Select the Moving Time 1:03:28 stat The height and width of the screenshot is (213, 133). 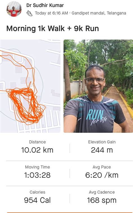tap(37, 172)
